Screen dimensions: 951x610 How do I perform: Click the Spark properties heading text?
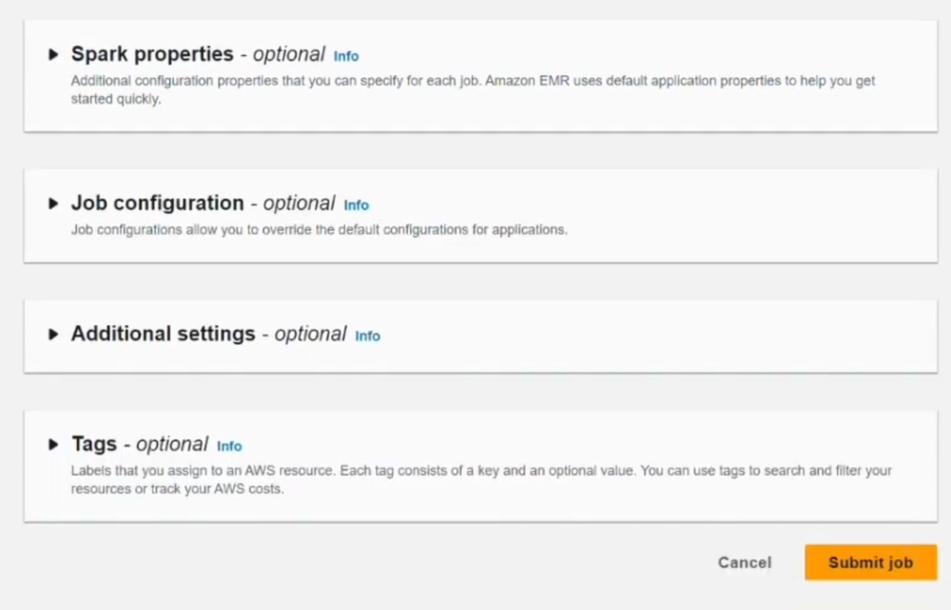(x=152, y=54)
